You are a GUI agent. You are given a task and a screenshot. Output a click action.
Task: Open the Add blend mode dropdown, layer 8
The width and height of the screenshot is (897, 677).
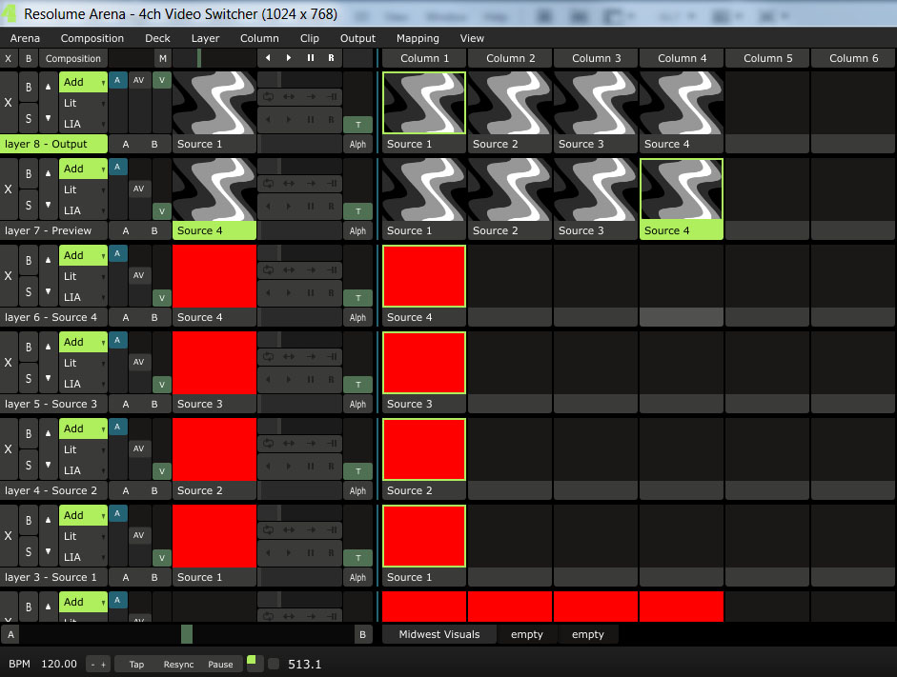(x=83, y=82)
